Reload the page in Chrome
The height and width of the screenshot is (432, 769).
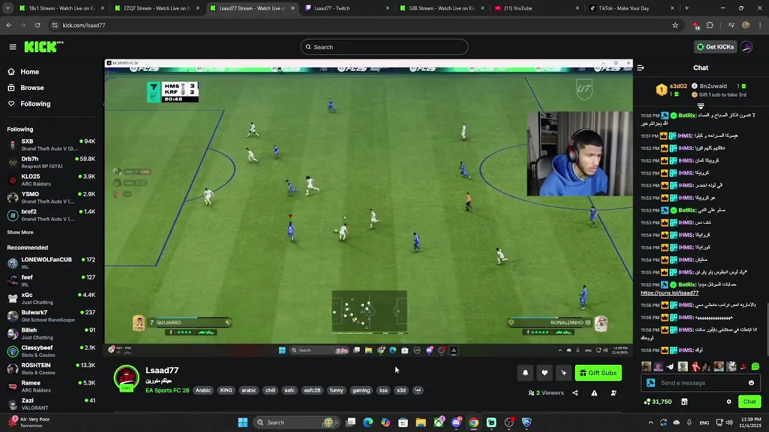coord(37,25)
